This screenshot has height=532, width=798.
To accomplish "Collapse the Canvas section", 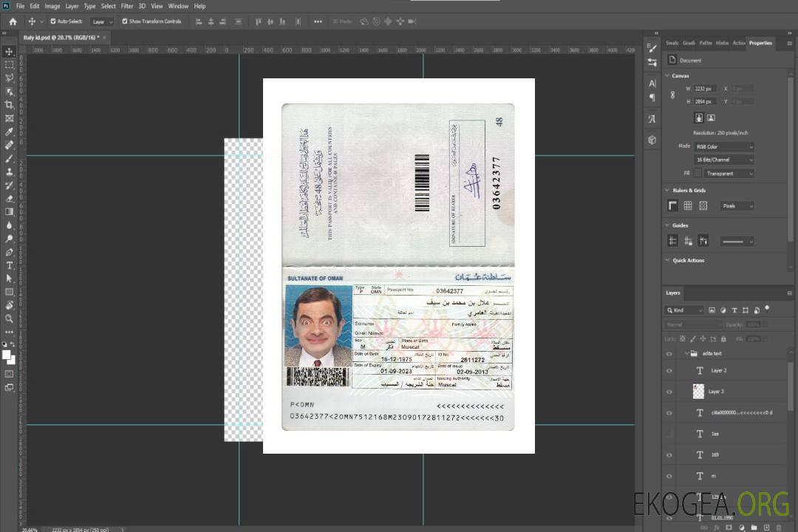I will [668, 75].
